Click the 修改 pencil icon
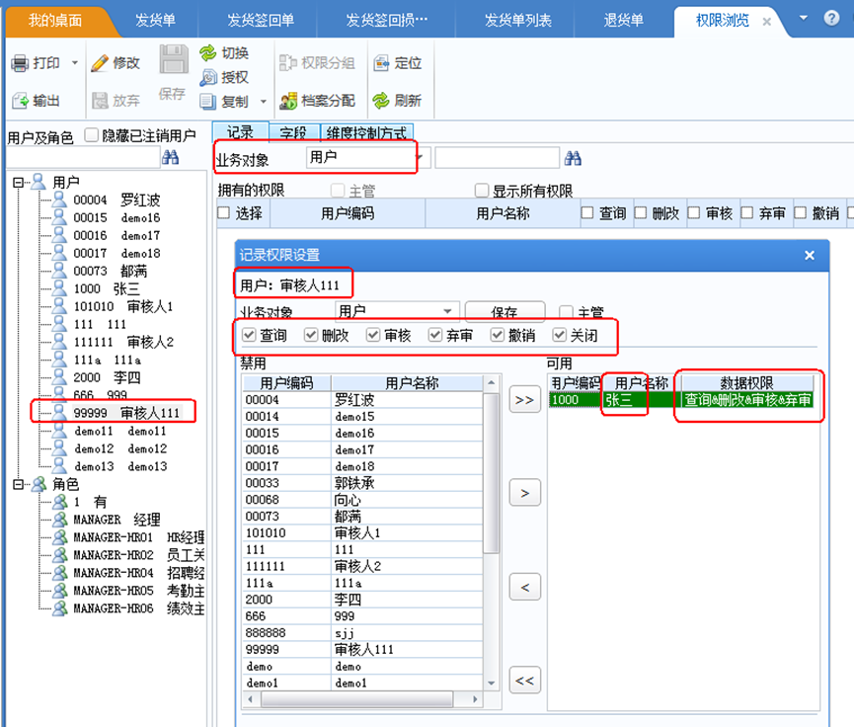 (99, 63)
